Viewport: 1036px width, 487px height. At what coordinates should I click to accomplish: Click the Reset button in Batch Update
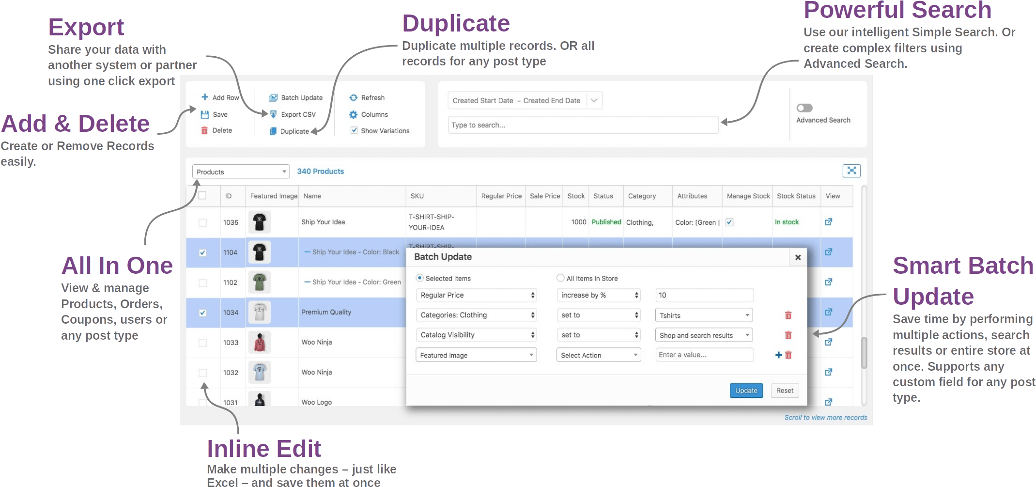[785, 391]
